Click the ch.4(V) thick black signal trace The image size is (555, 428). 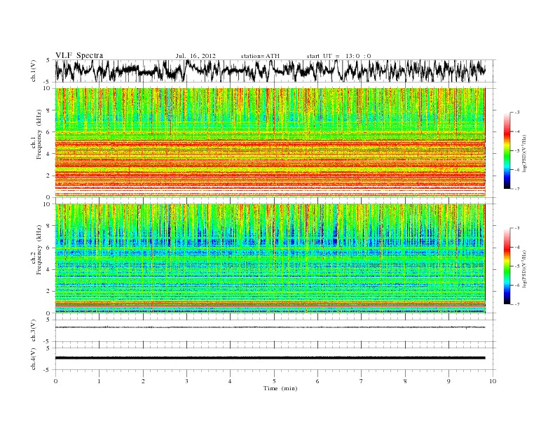tap(270, 358)
